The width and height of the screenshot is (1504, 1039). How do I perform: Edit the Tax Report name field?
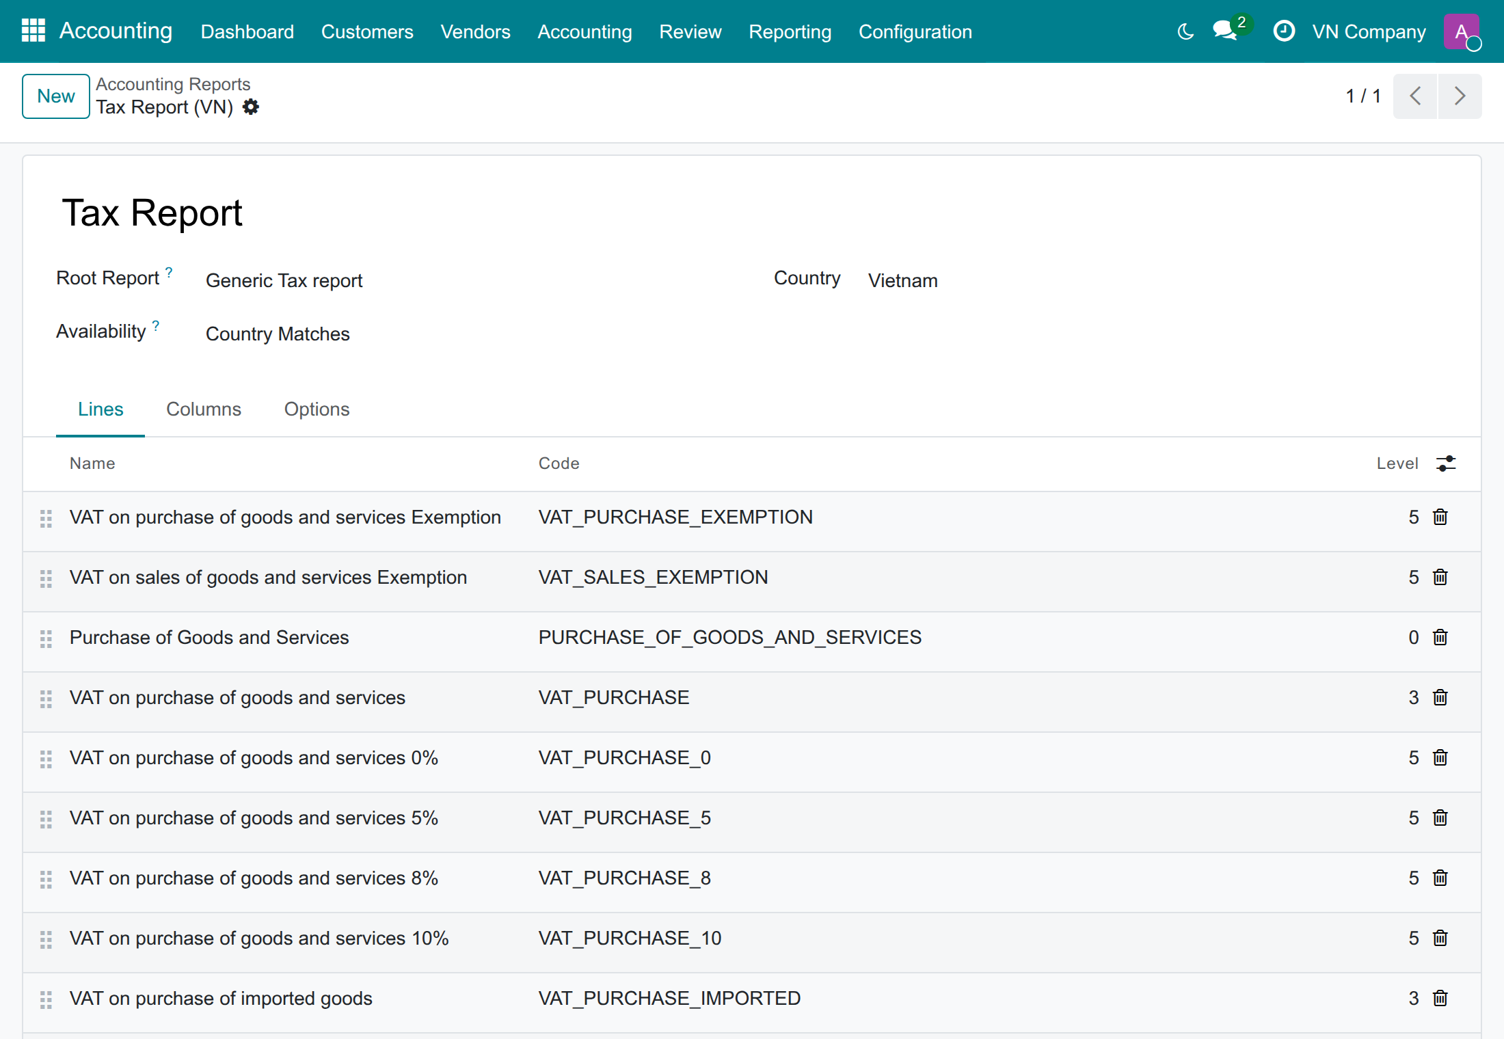tap(751, 213)
